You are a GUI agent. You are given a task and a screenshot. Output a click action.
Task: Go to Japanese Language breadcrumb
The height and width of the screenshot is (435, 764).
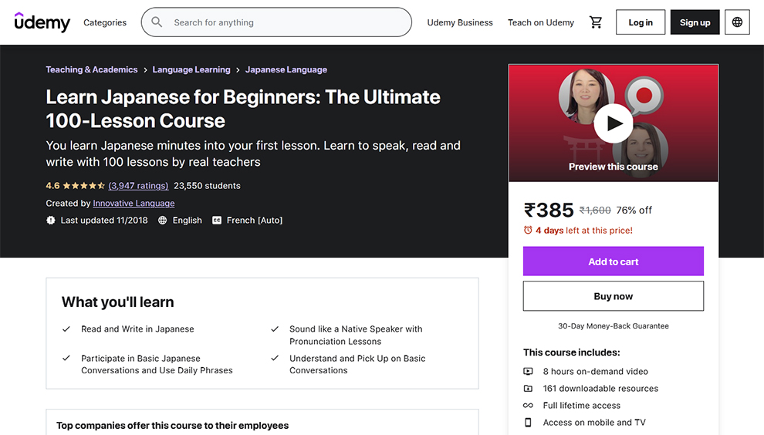click(286, 69)
